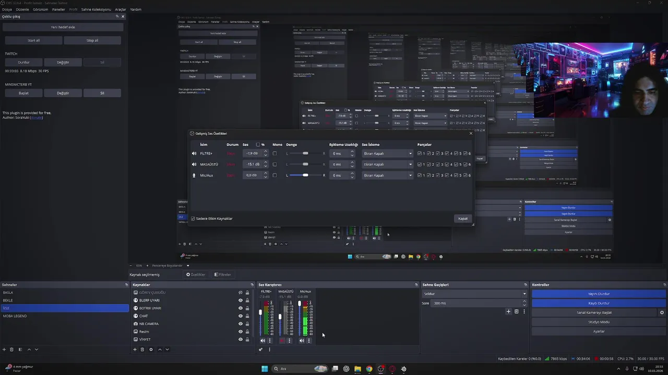Open FİLTRE+ mixer channel three-dot menu
Viewport: 668px width, 375px height.
coord(270,341)
